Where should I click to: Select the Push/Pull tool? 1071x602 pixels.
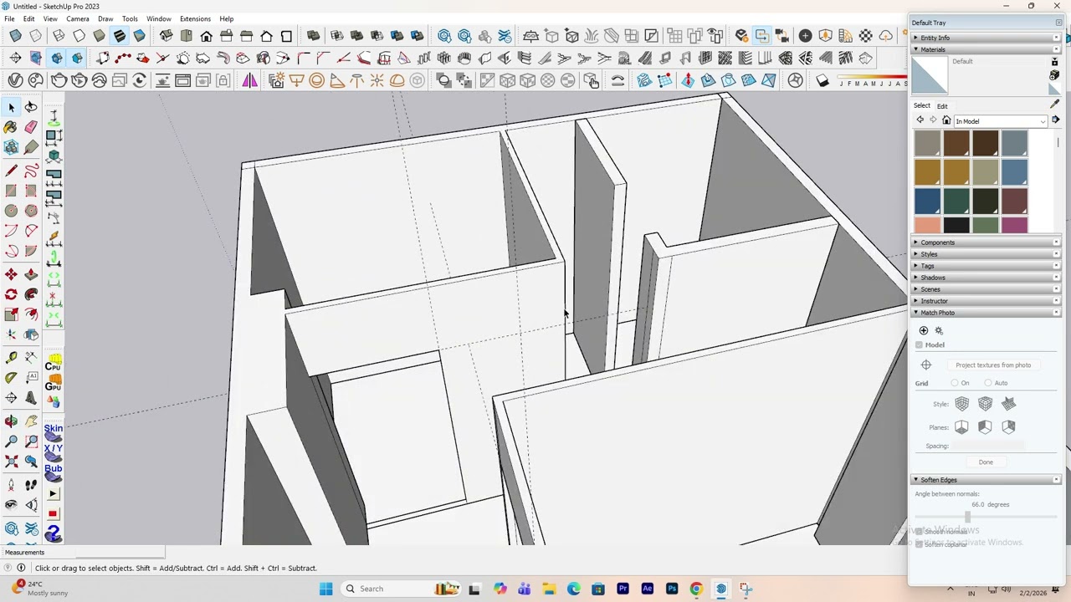31,274
